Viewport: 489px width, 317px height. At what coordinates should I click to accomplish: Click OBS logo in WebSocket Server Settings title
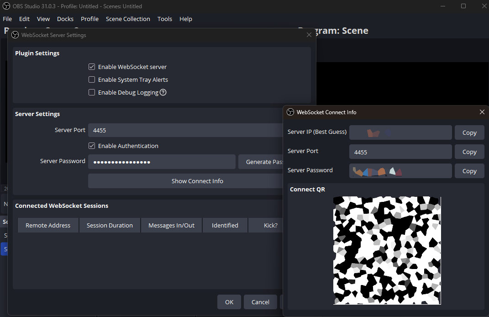(15, 35)
